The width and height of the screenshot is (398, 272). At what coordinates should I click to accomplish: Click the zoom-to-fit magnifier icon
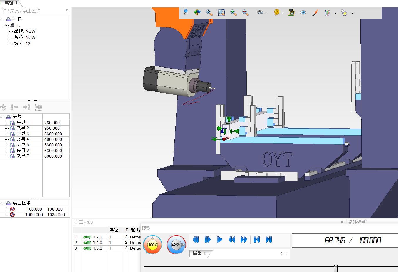209,13
